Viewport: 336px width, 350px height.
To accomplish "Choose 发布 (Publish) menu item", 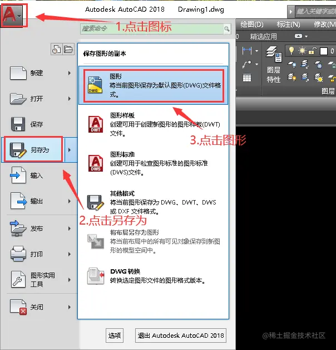I will point(39,229).
